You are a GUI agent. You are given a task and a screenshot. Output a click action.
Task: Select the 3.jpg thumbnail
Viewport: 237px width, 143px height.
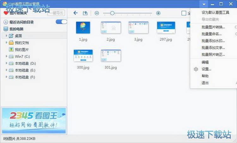(138, 28)
